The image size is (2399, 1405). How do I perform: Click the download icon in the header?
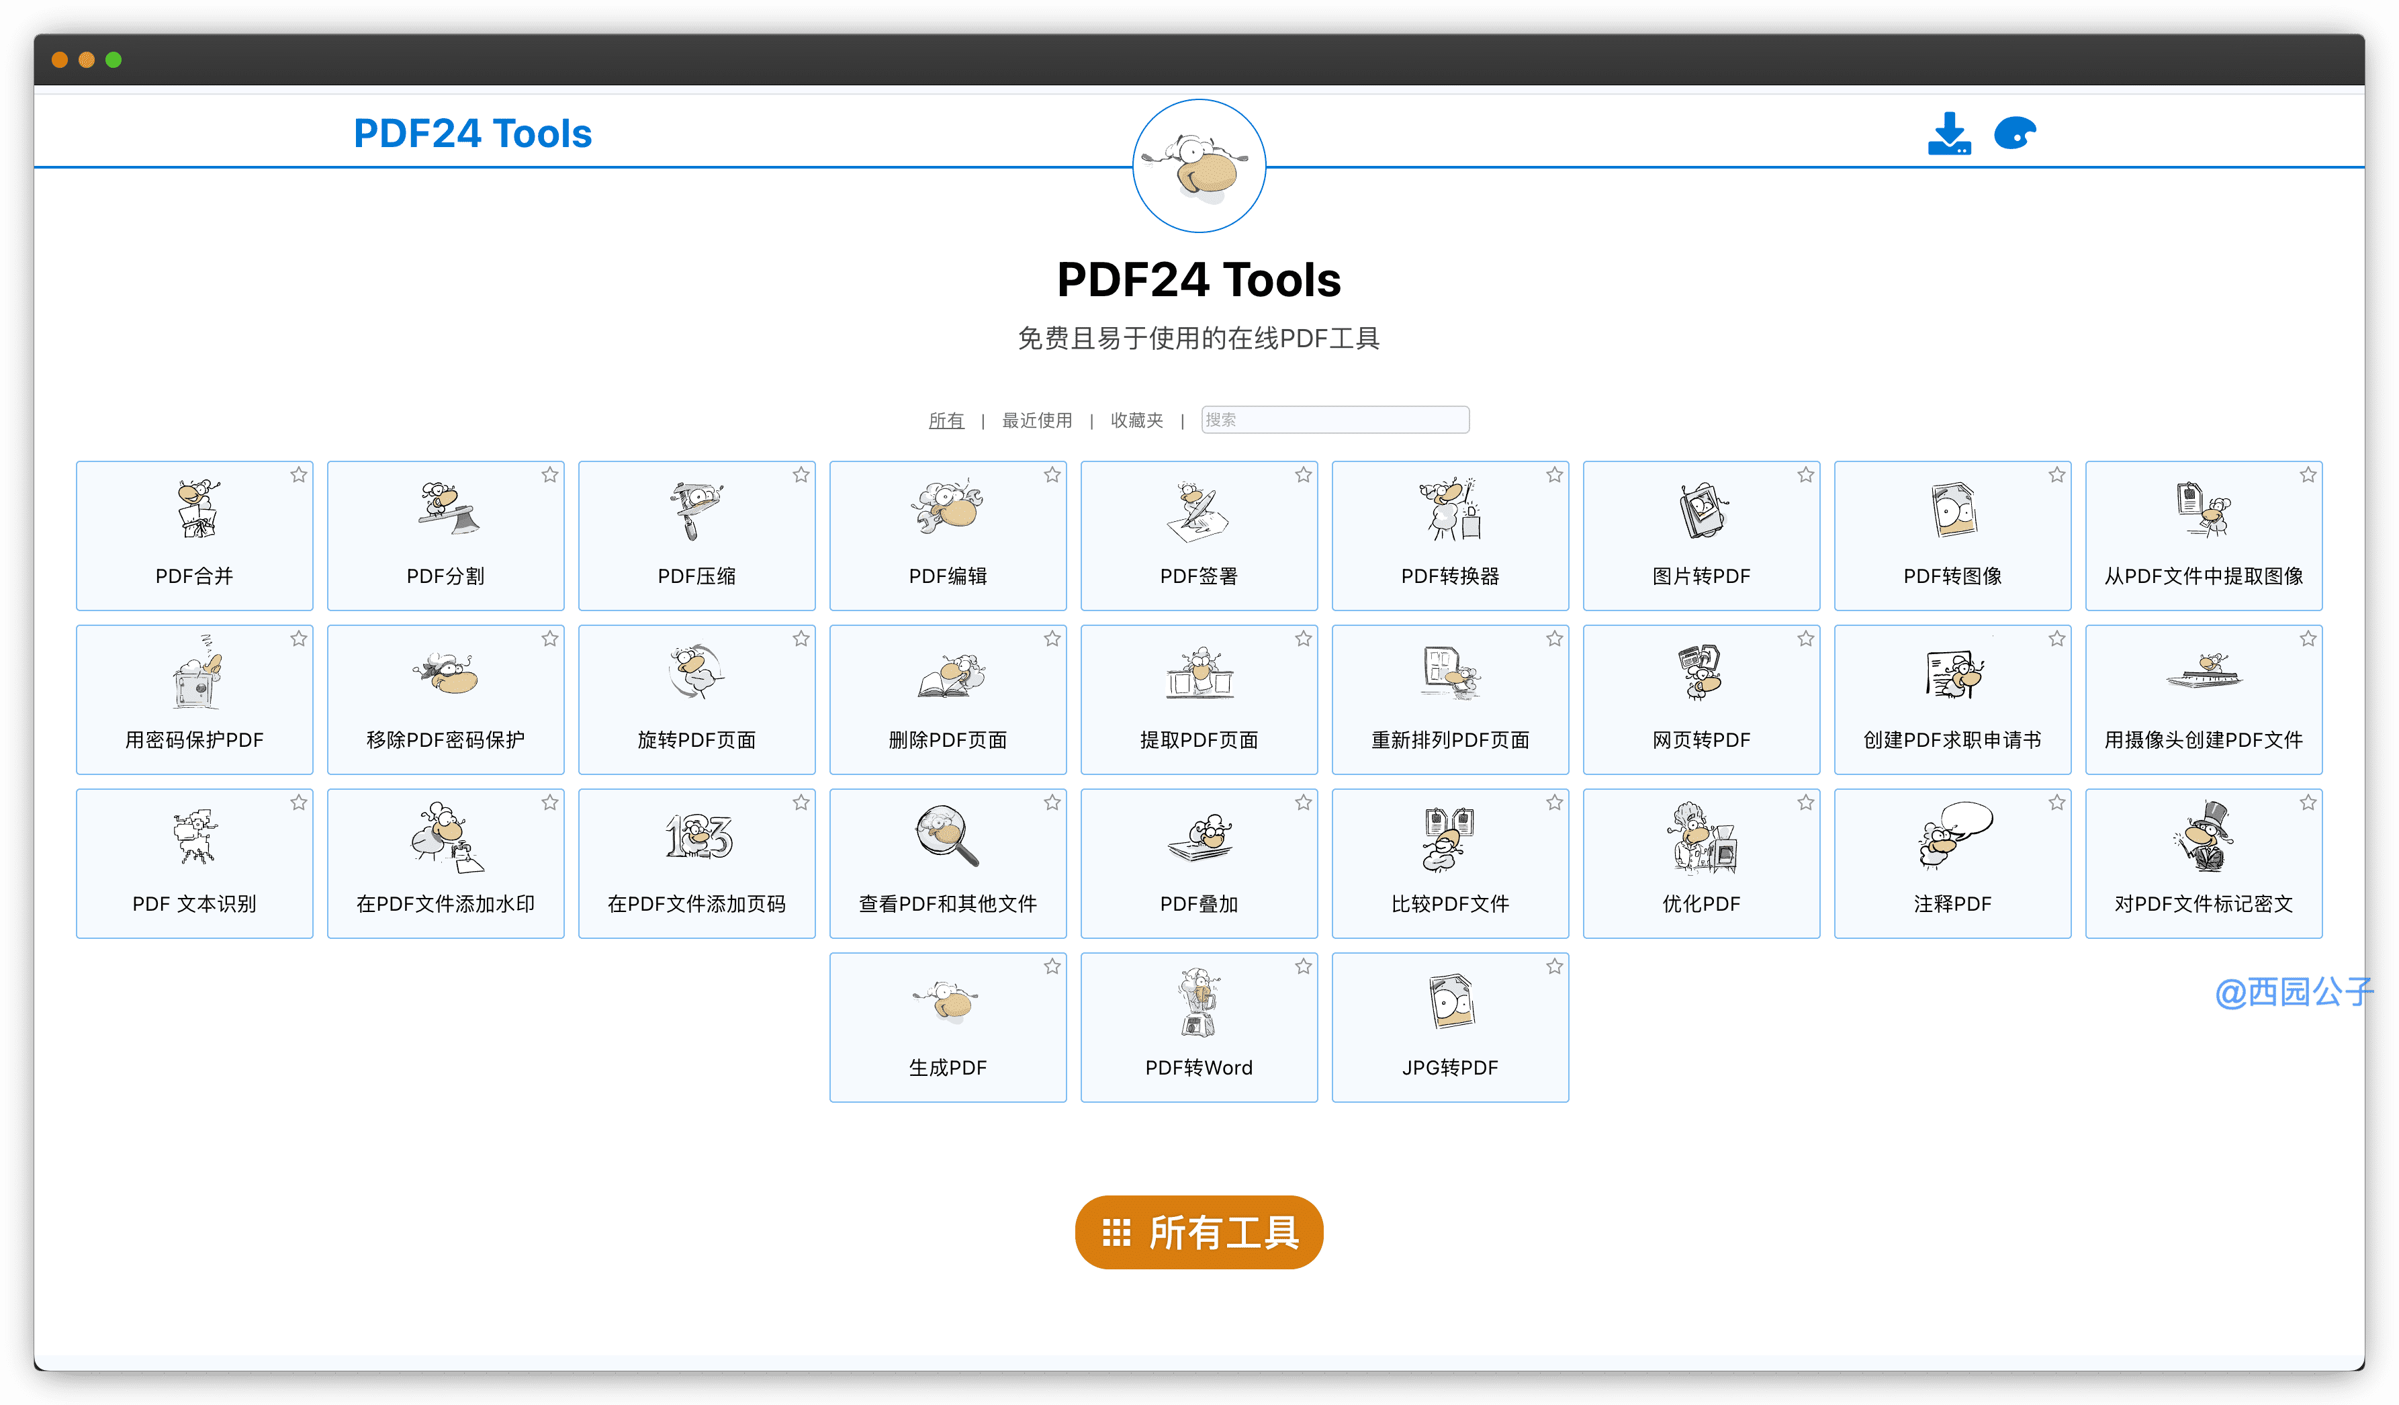point(1950,133)
